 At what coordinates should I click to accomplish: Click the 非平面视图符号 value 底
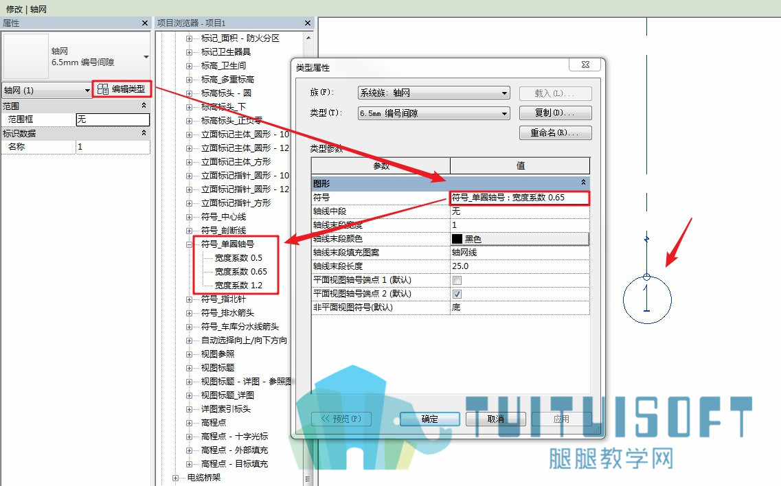coord(519,308)
